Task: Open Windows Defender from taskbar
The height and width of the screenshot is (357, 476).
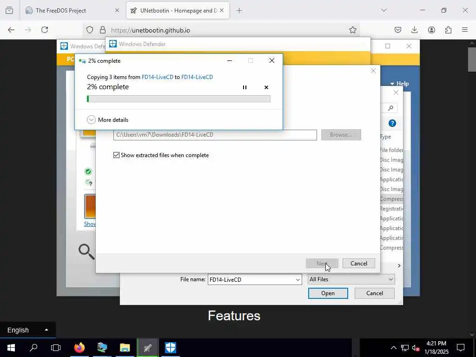Action: click(170, 348)
